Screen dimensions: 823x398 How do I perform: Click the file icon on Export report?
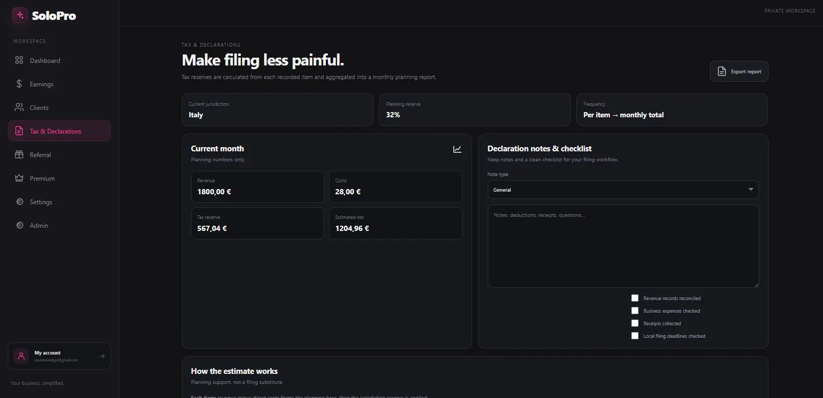pyautogui.click(x=722, y=71)
